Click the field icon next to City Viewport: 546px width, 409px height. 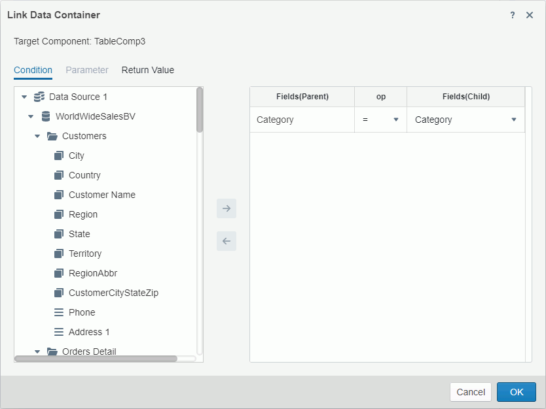coord(58,155)
